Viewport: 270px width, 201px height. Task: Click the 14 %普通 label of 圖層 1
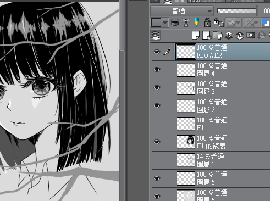click(211, 157)
